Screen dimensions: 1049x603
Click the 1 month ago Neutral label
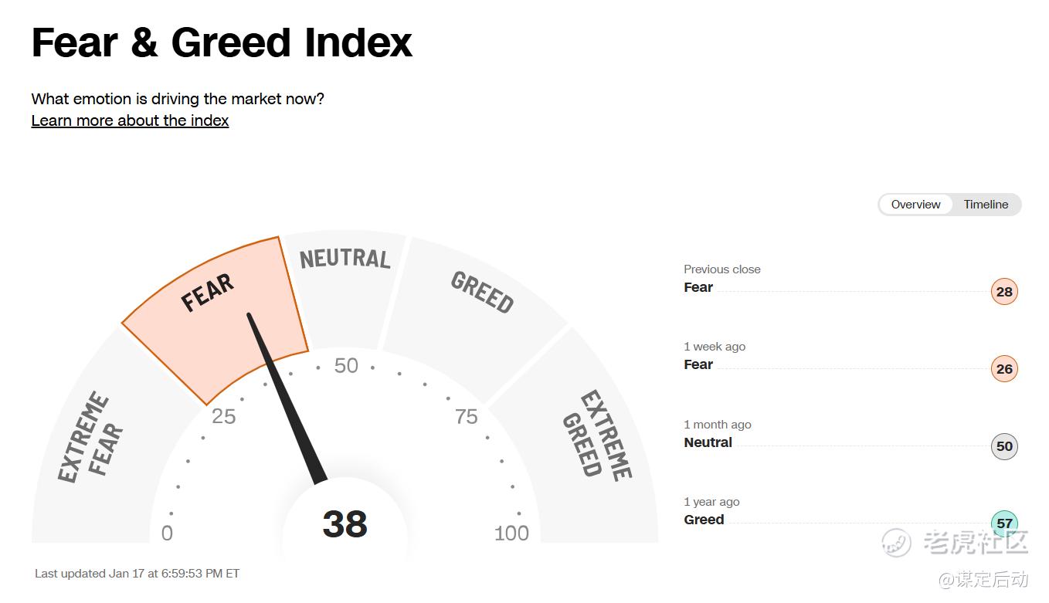point(708,442)
